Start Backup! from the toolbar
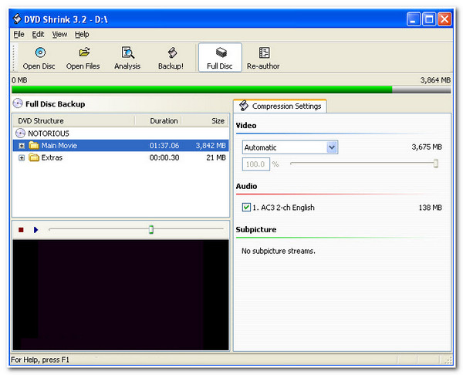 click(x=171, y=58)
